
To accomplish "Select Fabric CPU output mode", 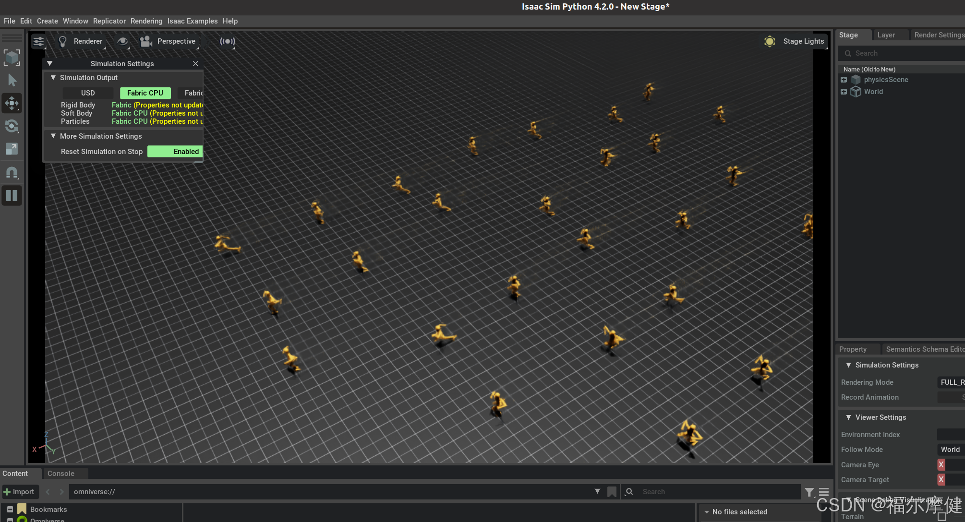I will pos(145,93).
